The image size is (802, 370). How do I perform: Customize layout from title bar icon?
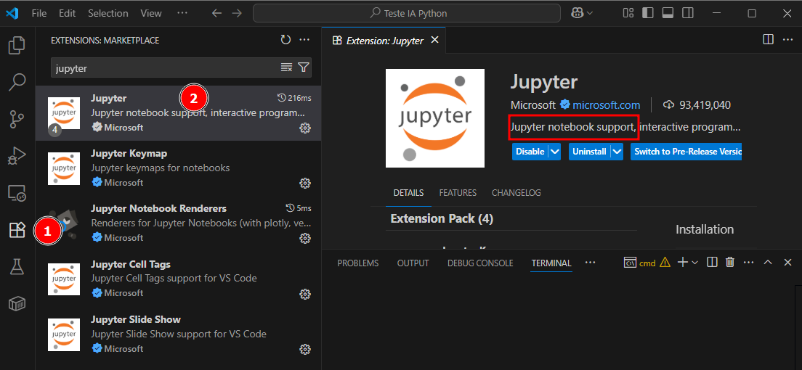point(628,13)
